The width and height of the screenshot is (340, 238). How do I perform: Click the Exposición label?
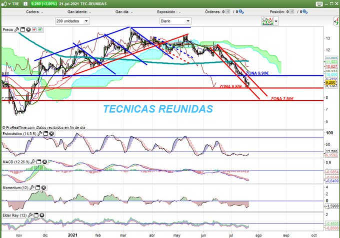tap(167, 11)
